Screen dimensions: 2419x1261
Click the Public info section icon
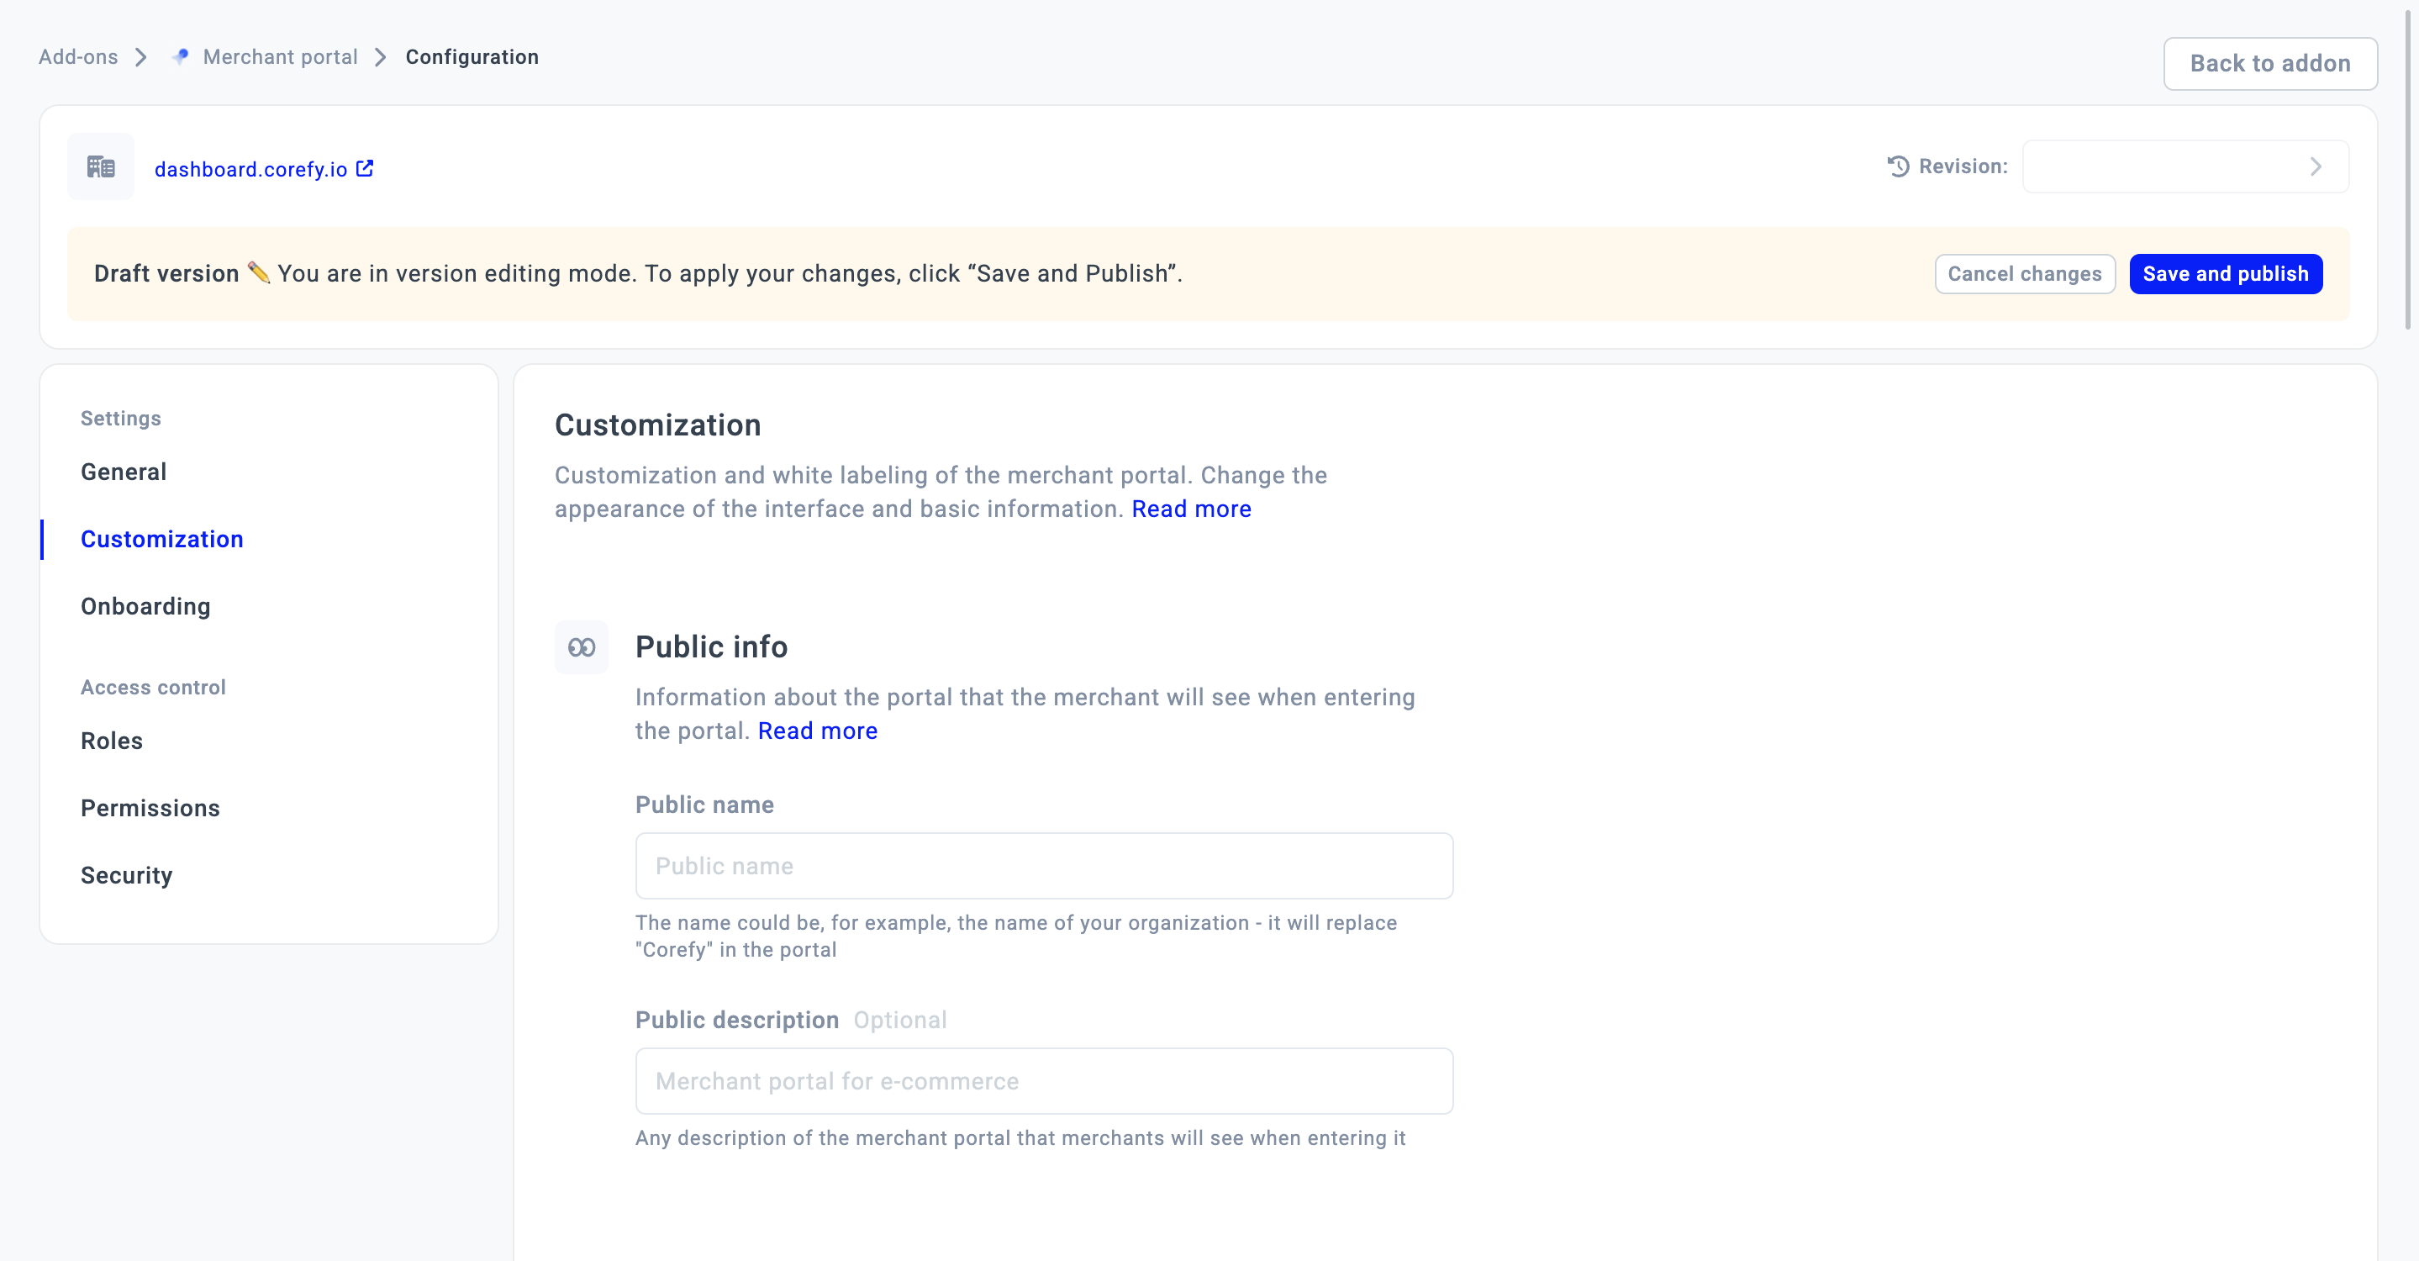click(582, 647)
